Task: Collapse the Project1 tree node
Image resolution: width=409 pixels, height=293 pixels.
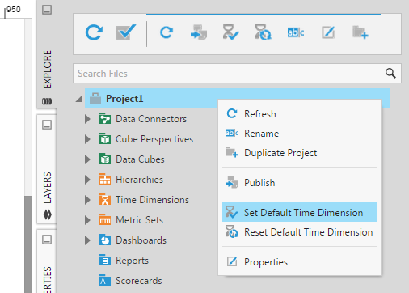Action: point(78,99)
